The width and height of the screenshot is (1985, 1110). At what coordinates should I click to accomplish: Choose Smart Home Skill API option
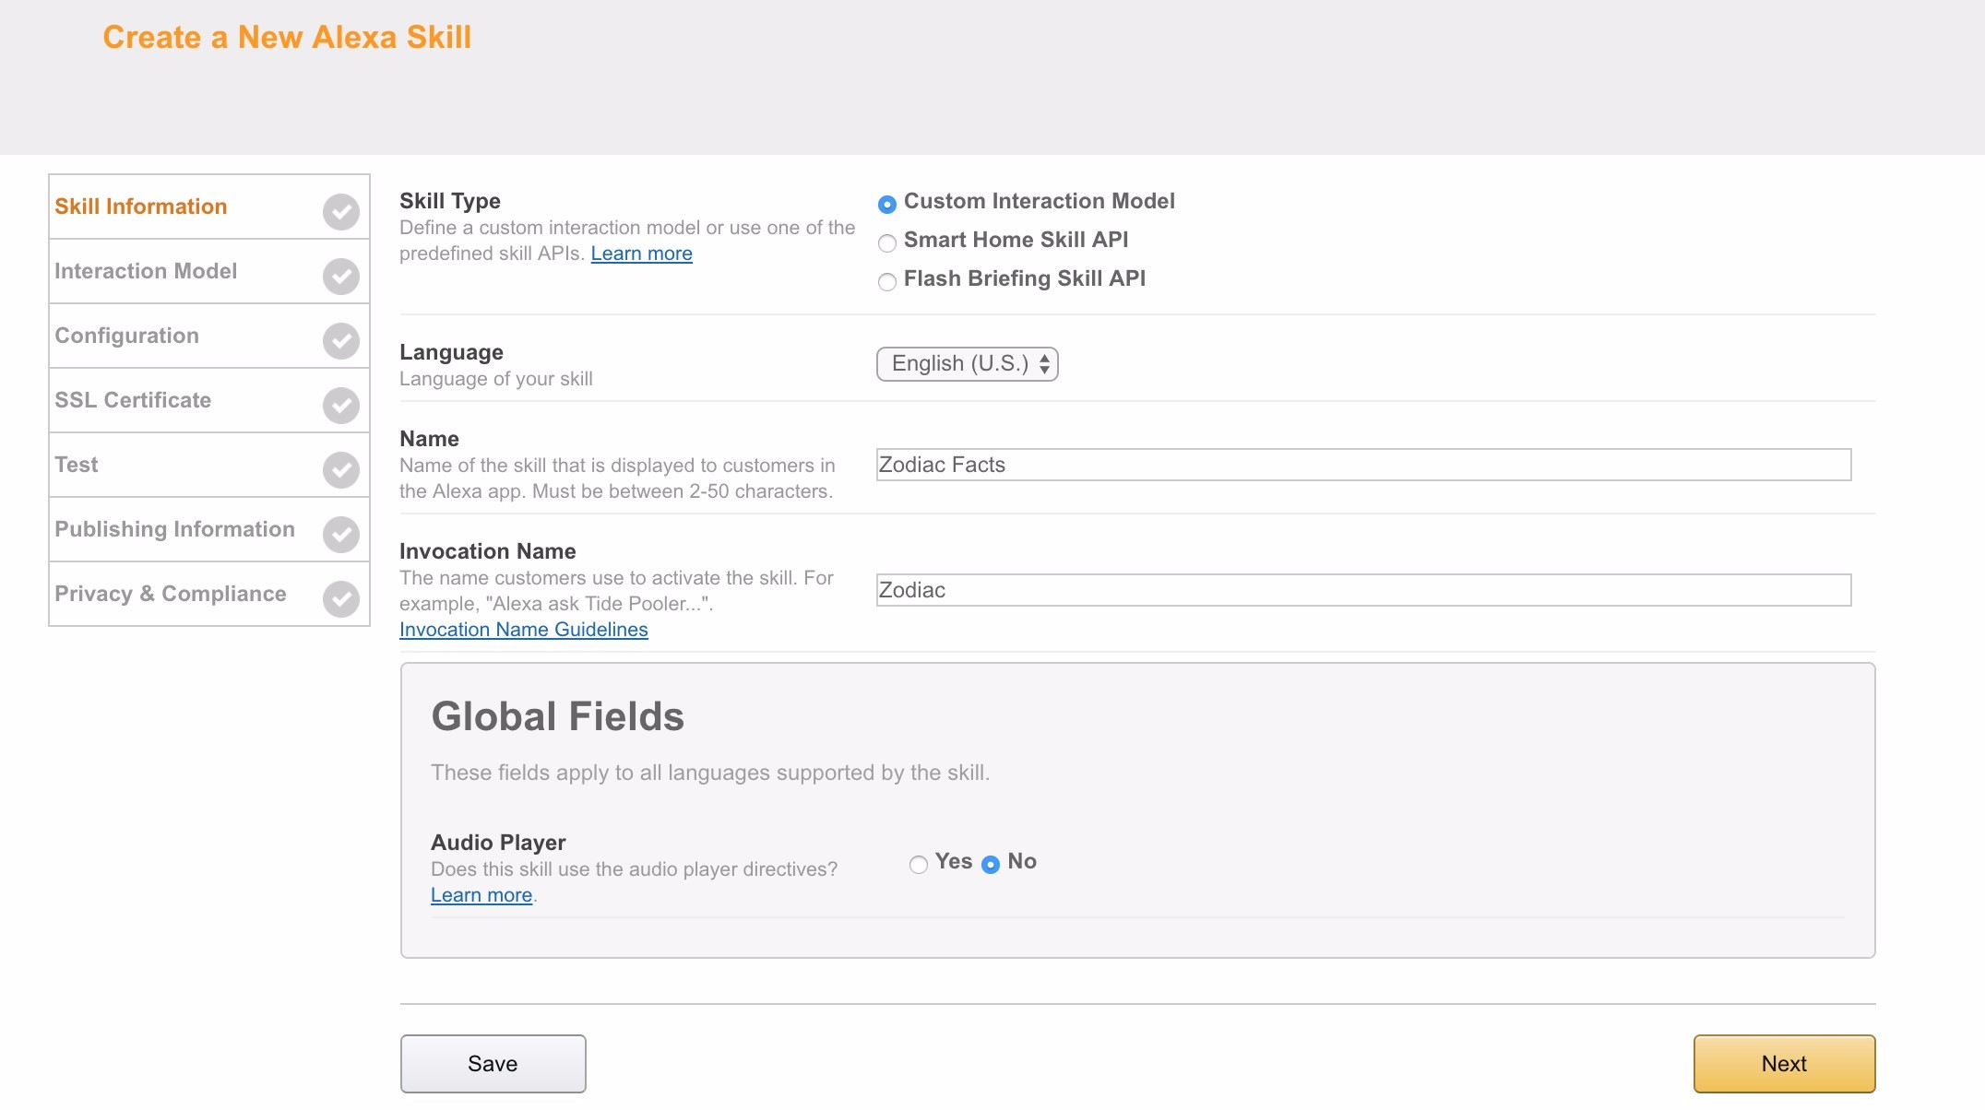pyautogui.click(x=887, y=243)
